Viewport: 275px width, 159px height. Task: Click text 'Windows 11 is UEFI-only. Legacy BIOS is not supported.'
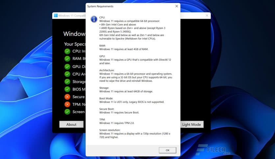(x=132, y=102)
